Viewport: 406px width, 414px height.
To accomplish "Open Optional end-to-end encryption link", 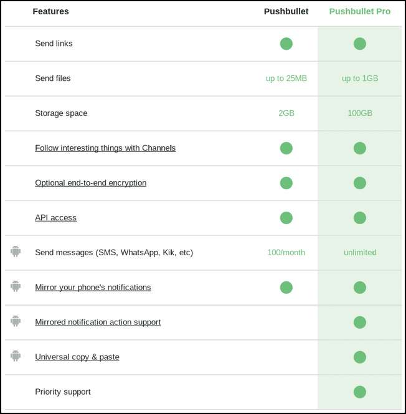I will point(90,183).
